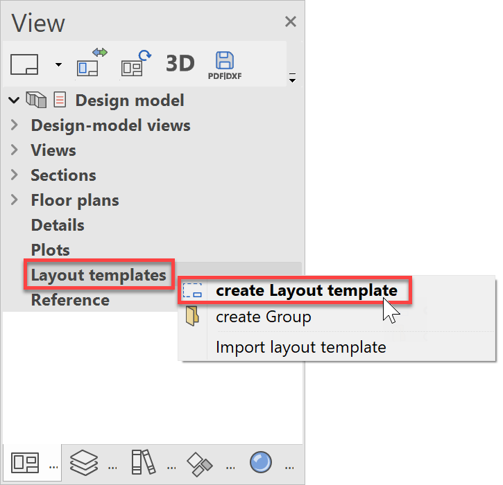
Task: Select the Views tree item
Action: tap(53, 150)
